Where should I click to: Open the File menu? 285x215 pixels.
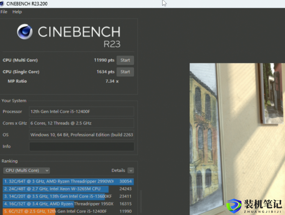coord(4,12)
